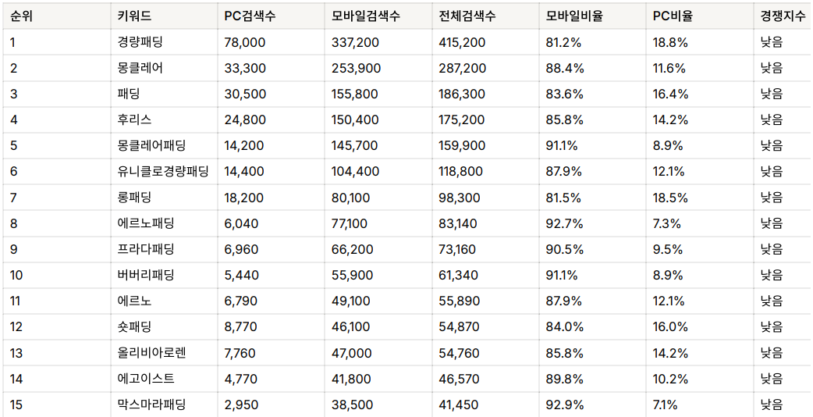
Task: Select the 경쟁지수 column header
Action: (783, 16)
